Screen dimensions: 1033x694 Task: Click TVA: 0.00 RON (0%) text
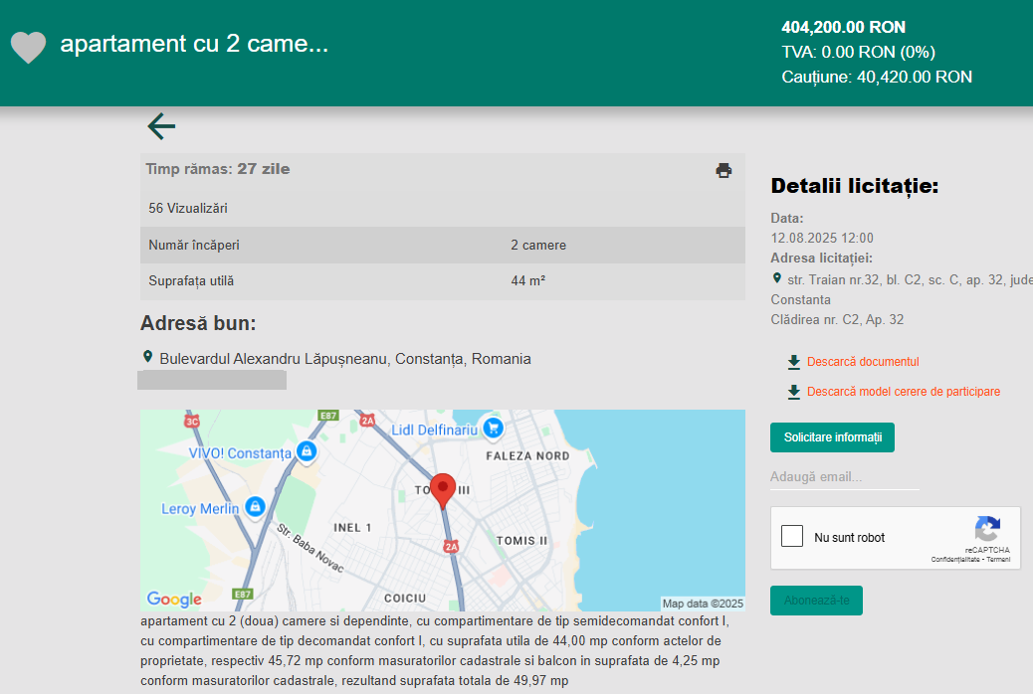(x=859, y=52)
